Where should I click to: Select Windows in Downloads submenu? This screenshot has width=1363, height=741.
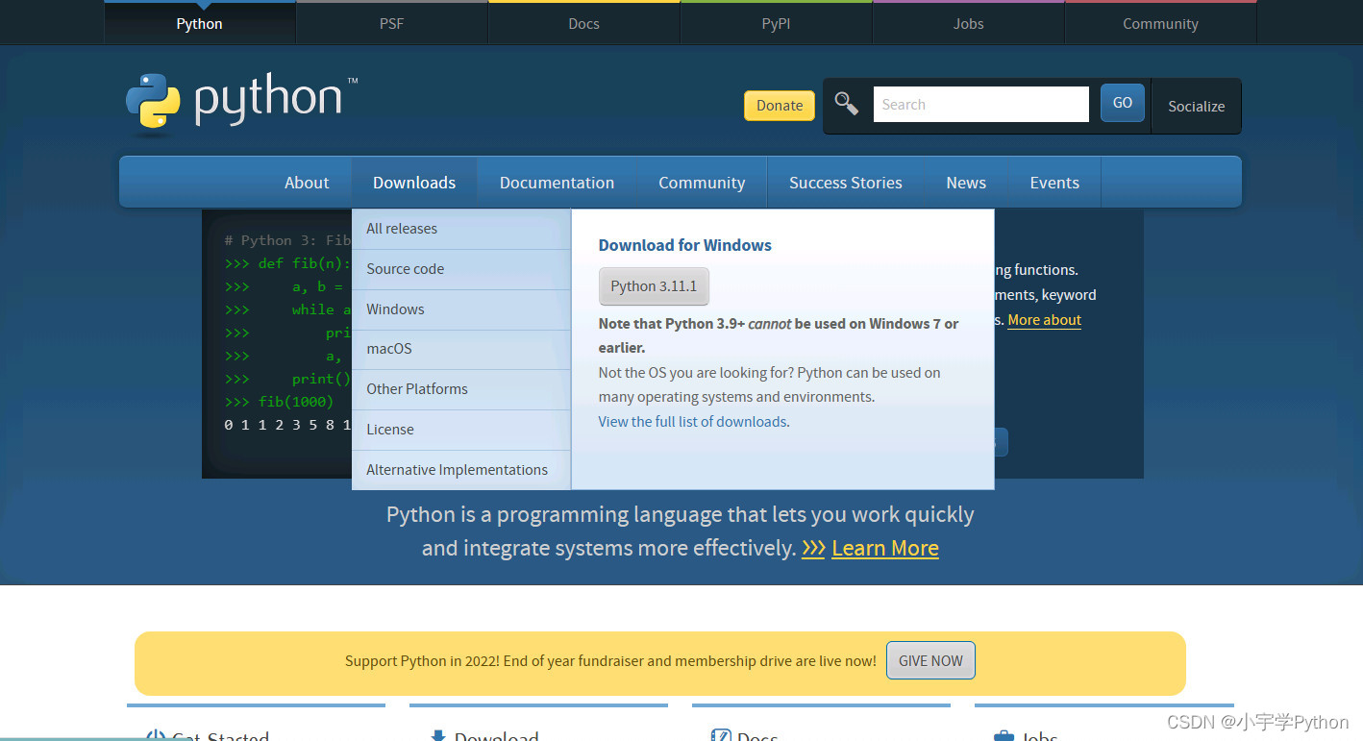click(461, 309)
